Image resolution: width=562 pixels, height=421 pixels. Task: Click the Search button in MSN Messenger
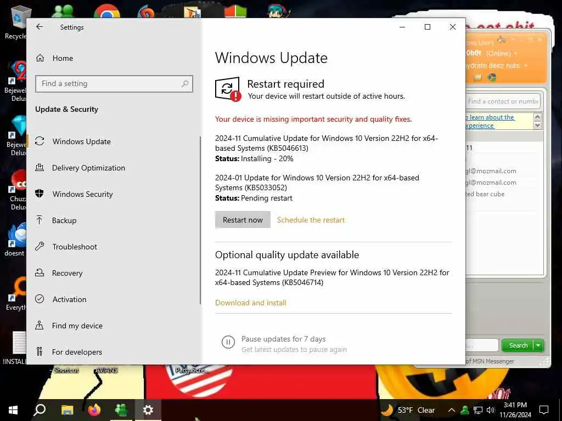(518, 345)
